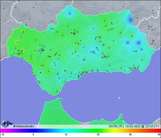Select the station marker at Ceuta on the African coast
The image size is (161, 138).
61,100
